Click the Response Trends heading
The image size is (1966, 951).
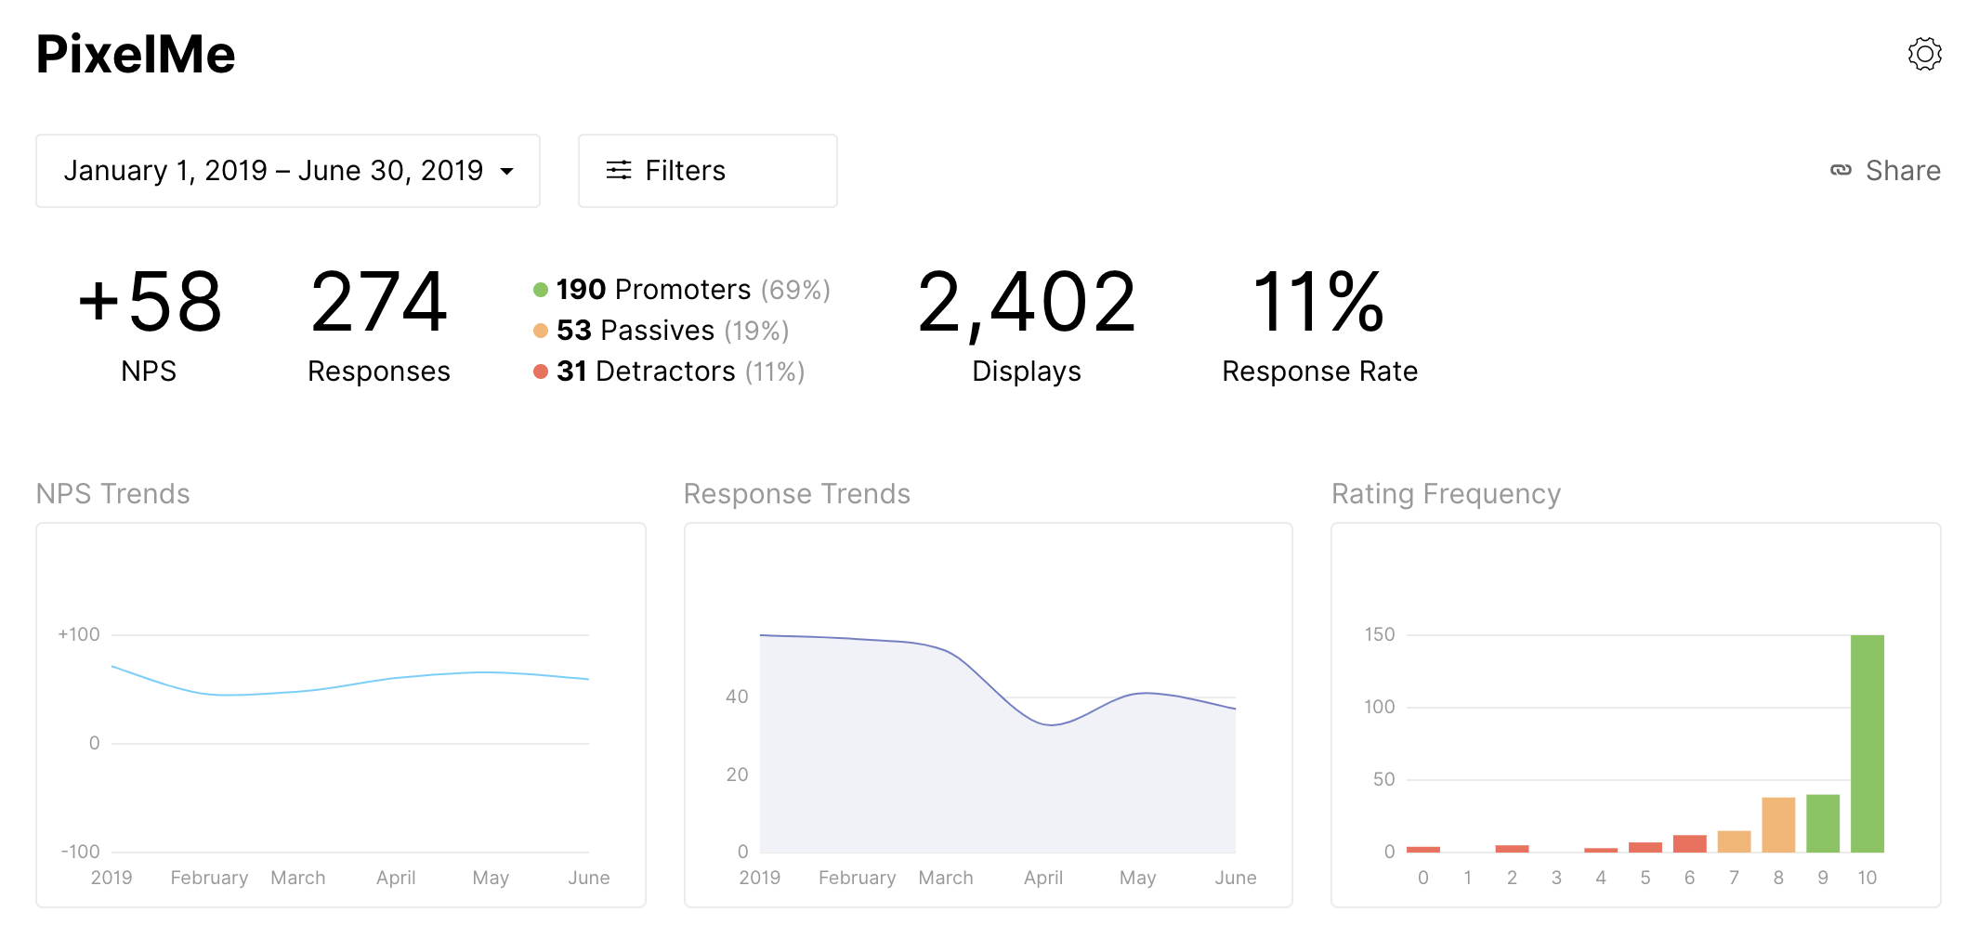pos(796,494)
